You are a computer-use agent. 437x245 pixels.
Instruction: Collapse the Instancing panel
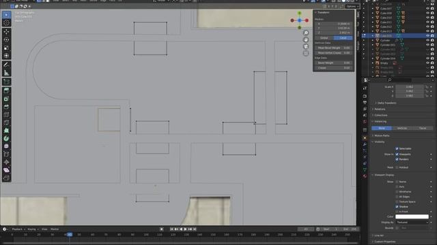380,121
